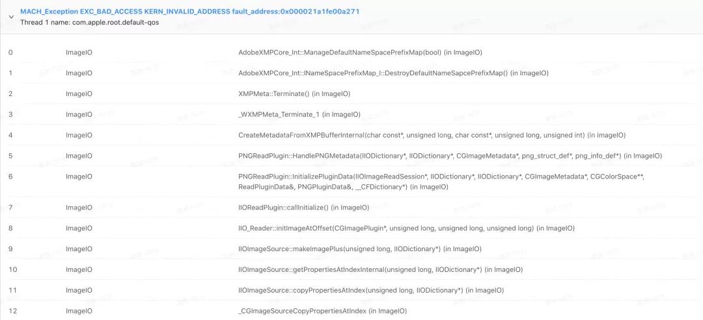Select IIOImageSource::makeImagePlus frame text
This screenshot has width=703, height=320.
pyautogui.click(x=359, y=249)
